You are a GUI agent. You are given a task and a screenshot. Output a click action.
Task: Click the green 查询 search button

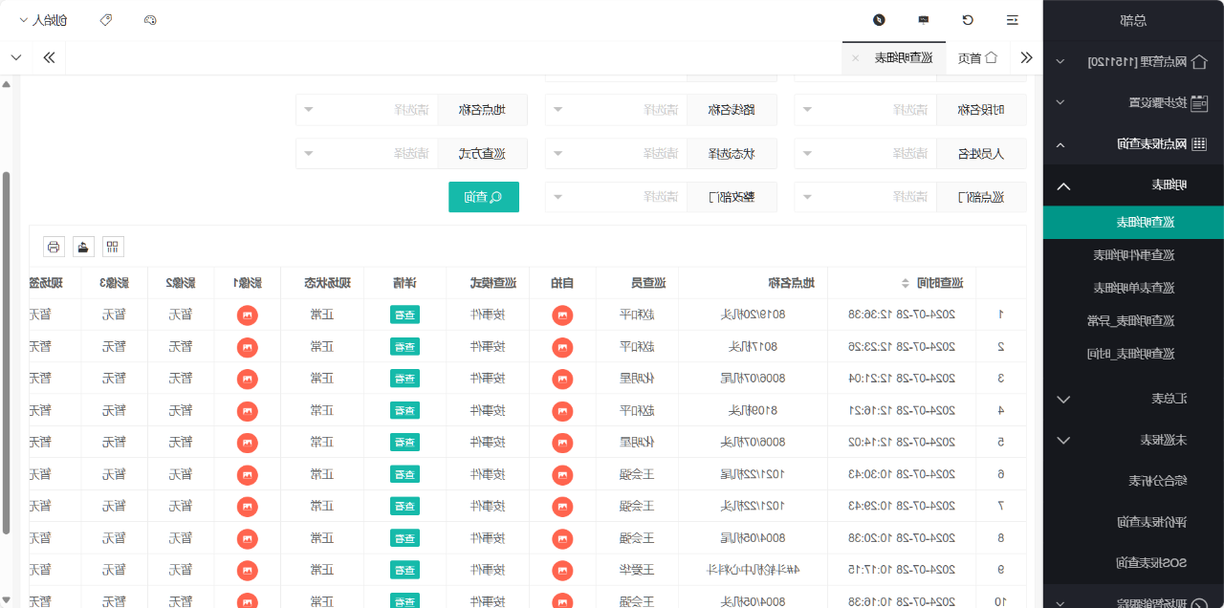[483, 196]
